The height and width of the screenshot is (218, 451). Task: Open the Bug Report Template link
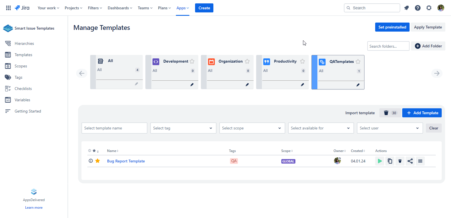(x=126, y=161)
